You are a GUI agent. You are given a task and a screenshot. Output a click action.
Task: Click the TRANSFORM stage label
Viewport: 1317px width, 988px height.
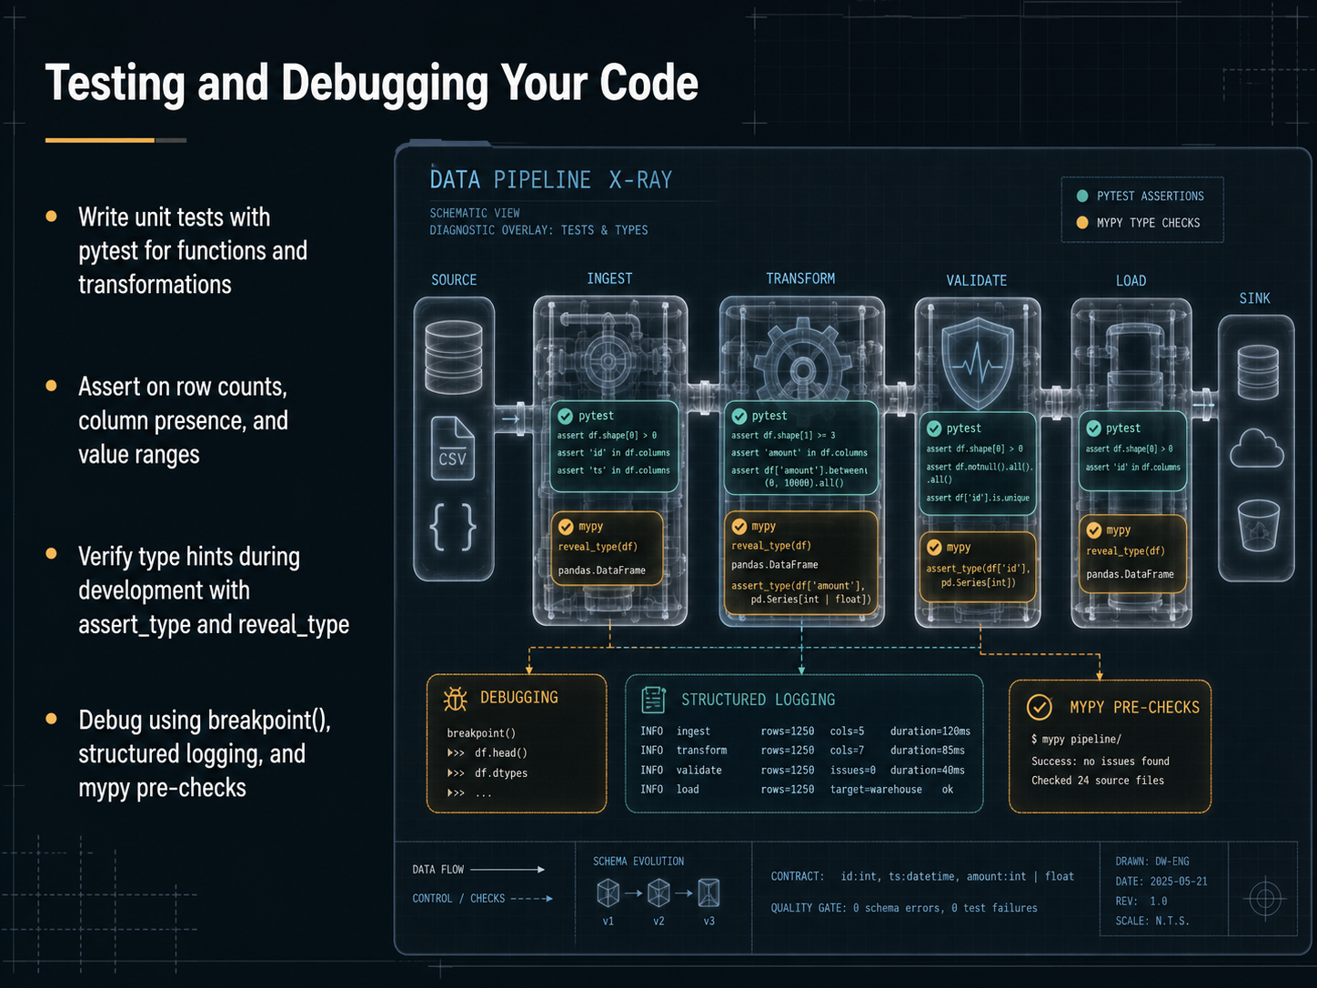800,278
